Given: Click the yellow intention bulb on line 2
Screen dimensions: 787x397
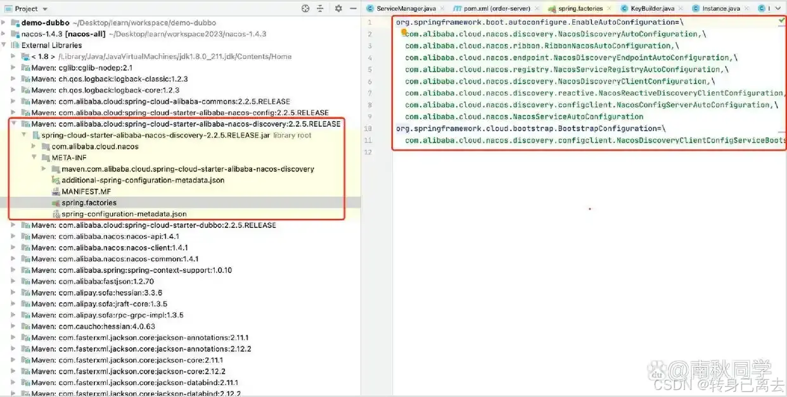Looking at the screenshot, I should click(404, 31).
